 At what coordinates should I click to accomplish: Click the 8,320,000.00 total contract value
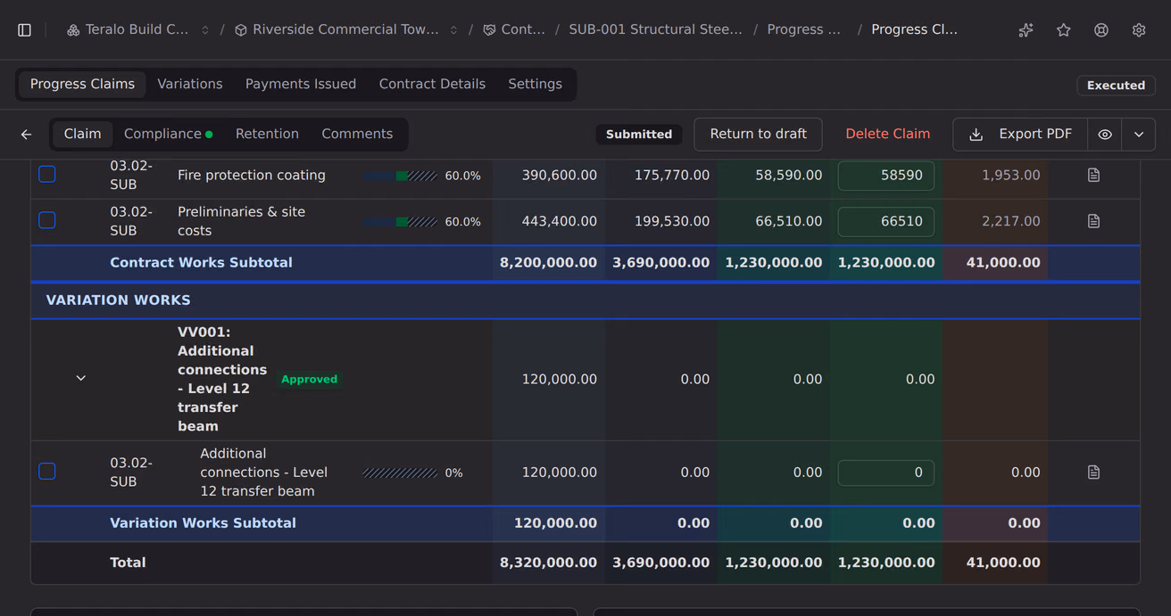(548, 563)
